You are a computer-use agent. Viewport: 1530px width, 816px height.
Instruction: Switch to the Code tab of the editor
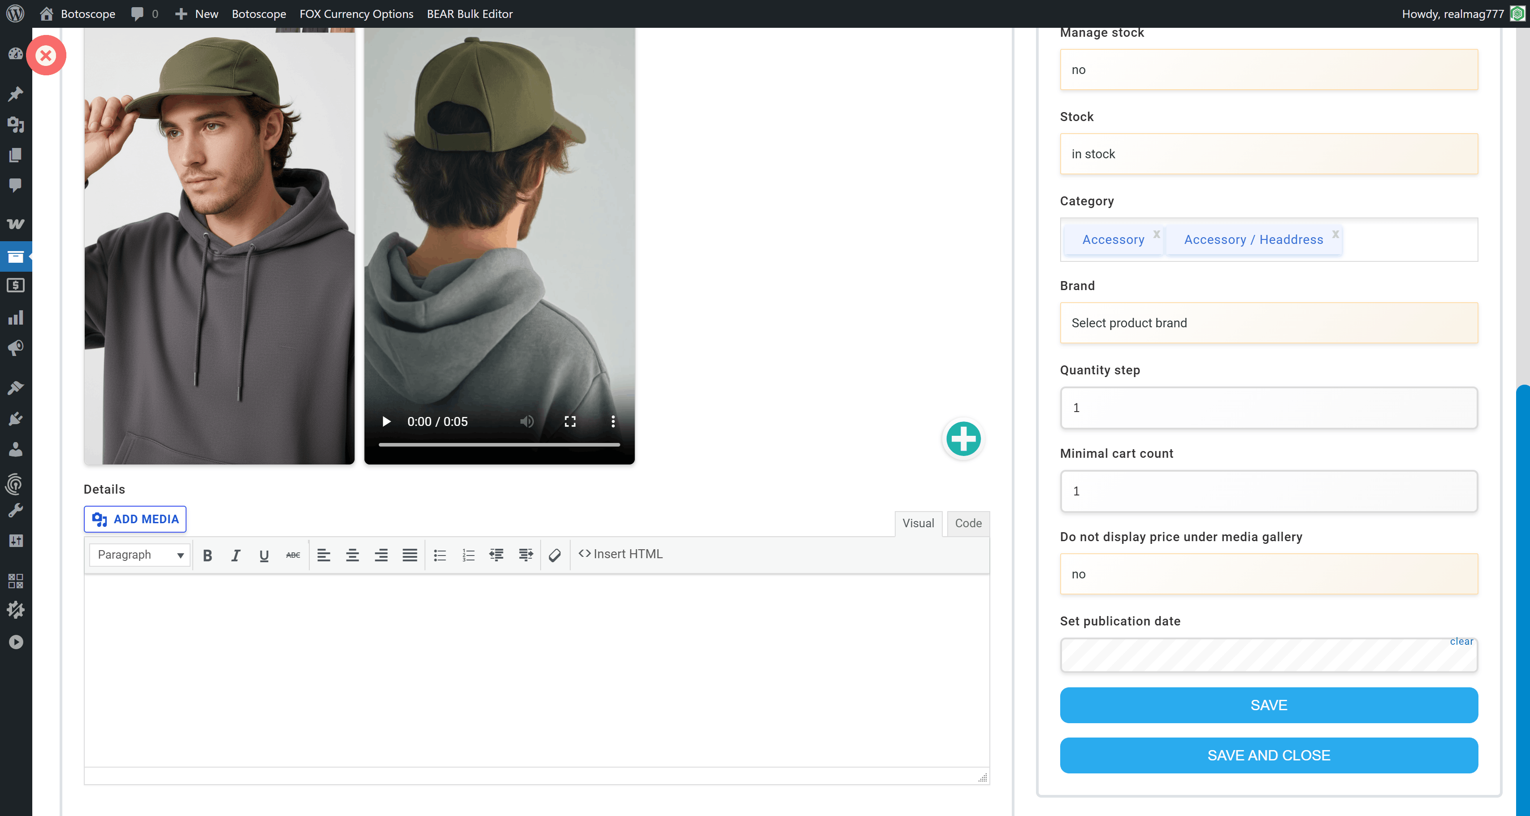coord(968,524)
